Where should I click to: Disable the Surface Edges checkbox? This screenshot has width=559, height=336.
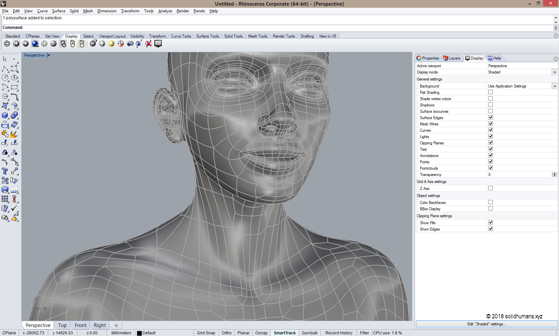point(490,117)
